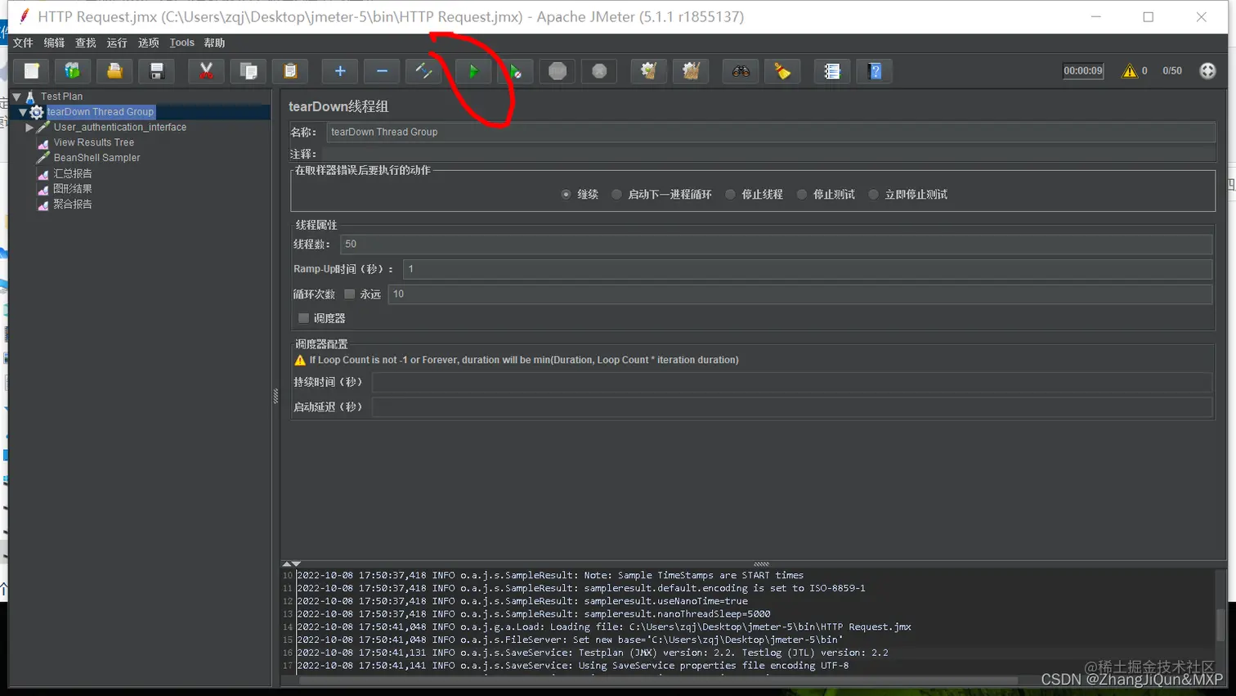Select the 停止线程 radio option
This screenshot has height=696, width=1236.
730,195
